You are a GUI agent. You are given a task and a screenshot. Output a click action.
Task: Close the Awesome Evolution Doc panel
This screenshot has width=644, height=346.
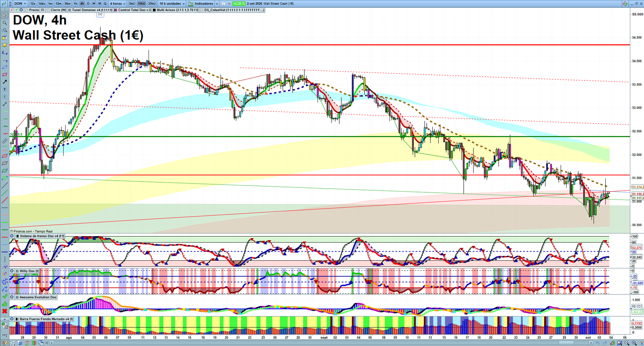click(x=12, y=297)
